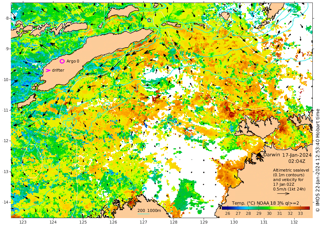This screenshot has height=229, width=320.
Task: Click the 'drifter' label
Action: point(58,70)
